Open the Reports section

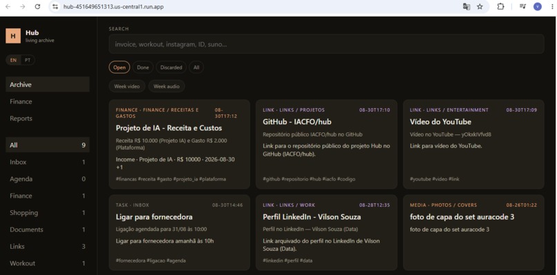click(x=48, y=119)
